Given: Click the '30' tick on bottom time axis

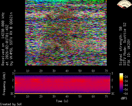Looking at the screenshot, I should click(x=54, y=97).
